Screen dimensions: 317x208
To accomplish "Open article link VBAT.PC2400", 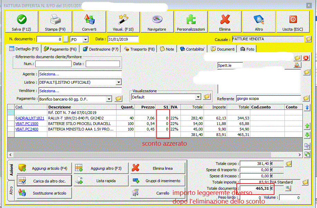I will [x=27, y=129].
